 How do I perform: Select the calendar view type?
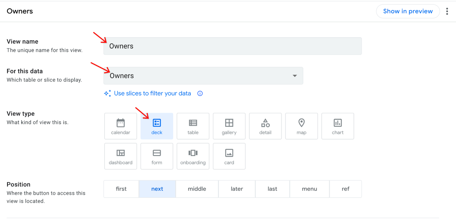coord(121,126)
